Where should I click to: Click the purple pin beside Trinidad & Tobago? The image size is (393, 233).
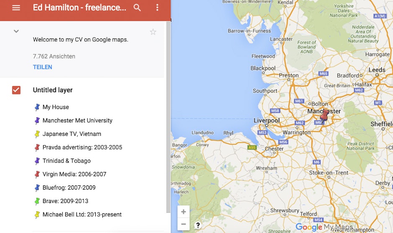point(37,161)
